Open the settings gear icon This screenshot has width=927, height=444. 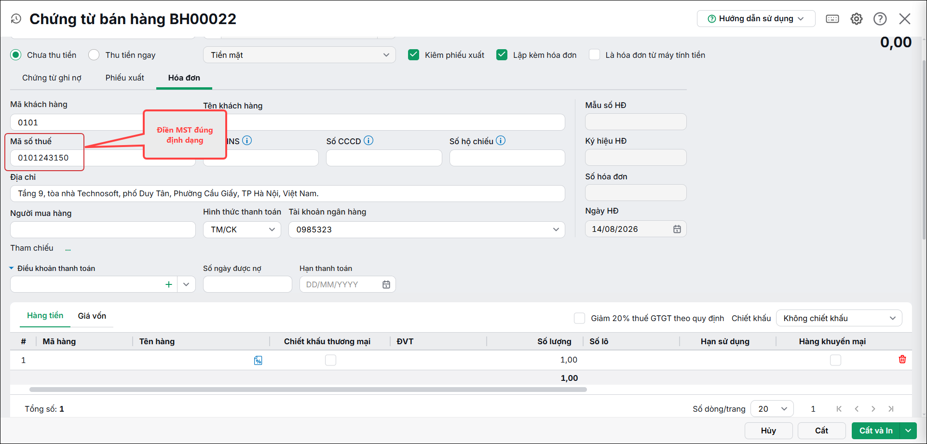coord(857,19)
